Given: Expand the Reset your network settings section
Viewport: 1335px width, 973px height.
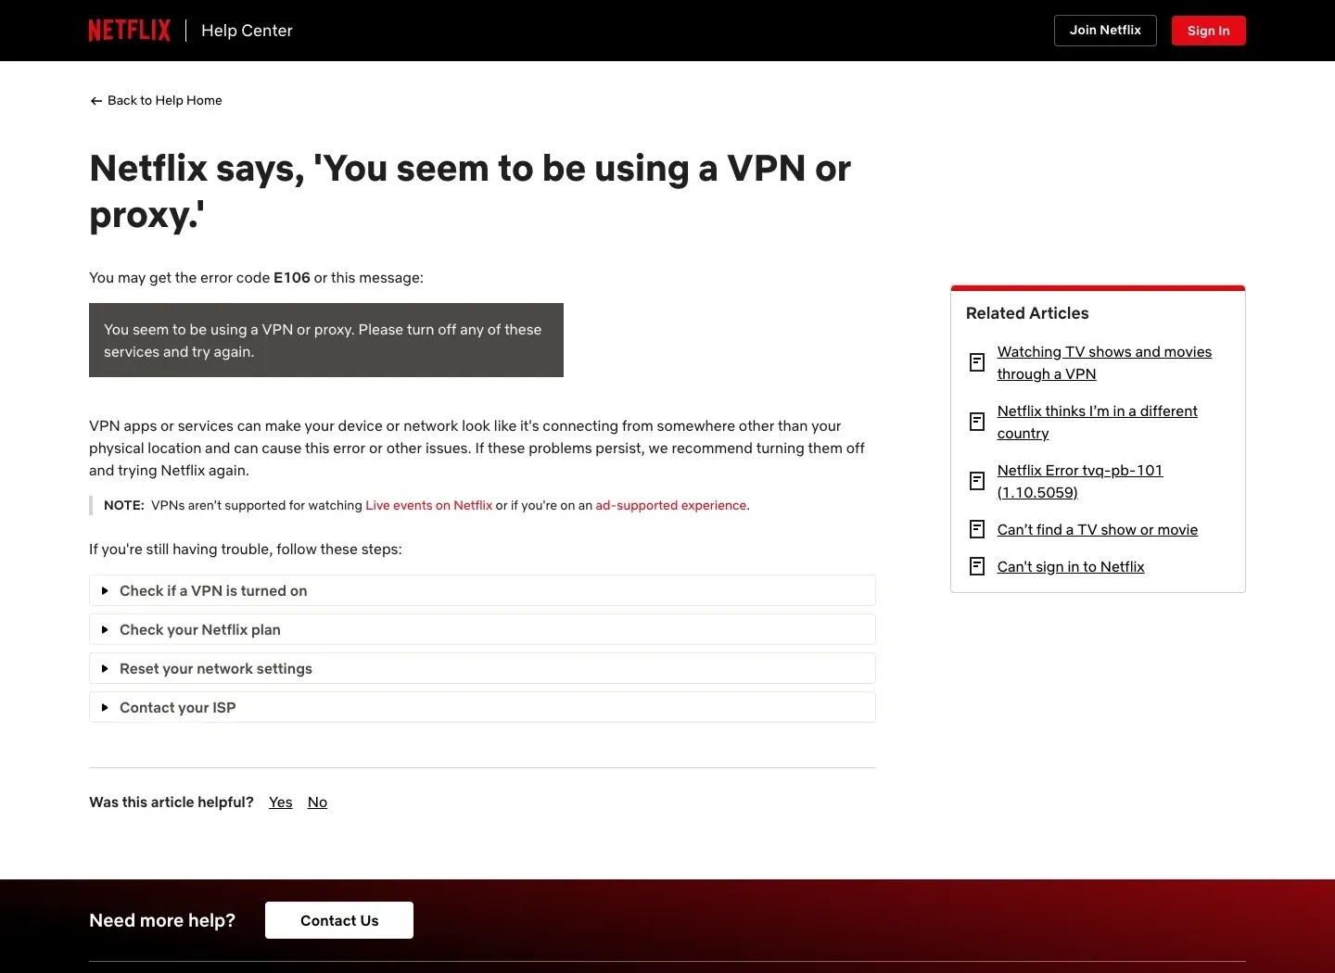Looking at the screenshot, I should (x=482, y=668).
